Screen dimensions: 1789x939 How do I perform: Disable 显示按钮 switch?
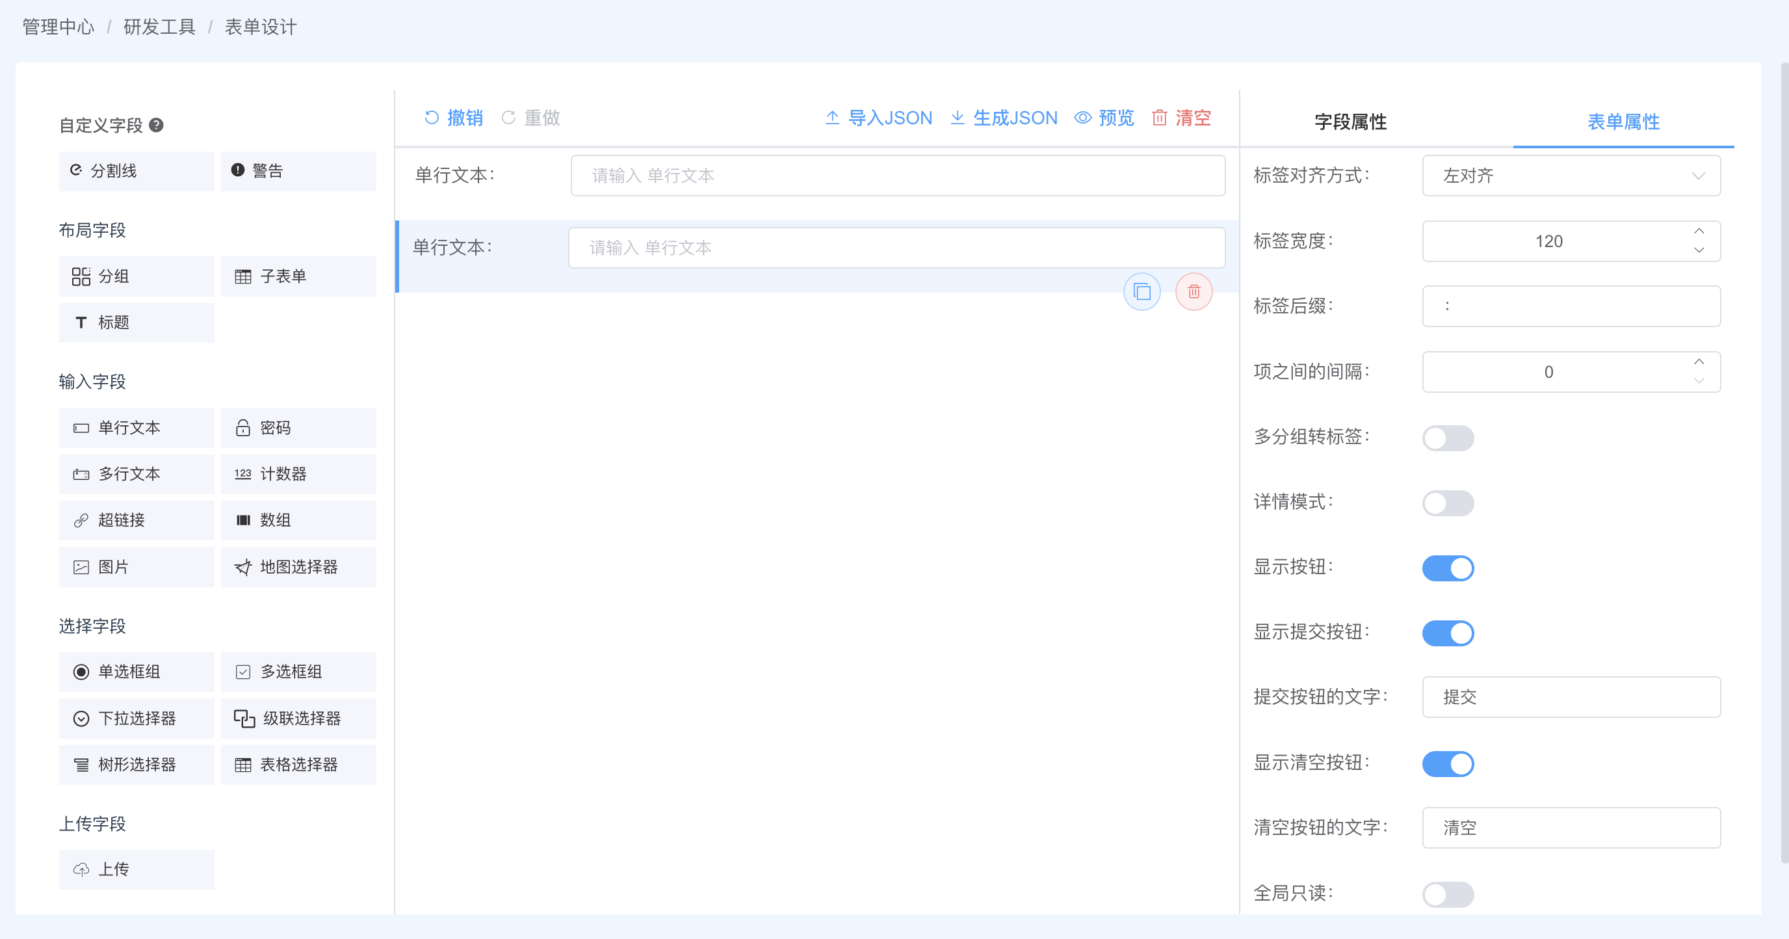click(x=1448, y=568)
